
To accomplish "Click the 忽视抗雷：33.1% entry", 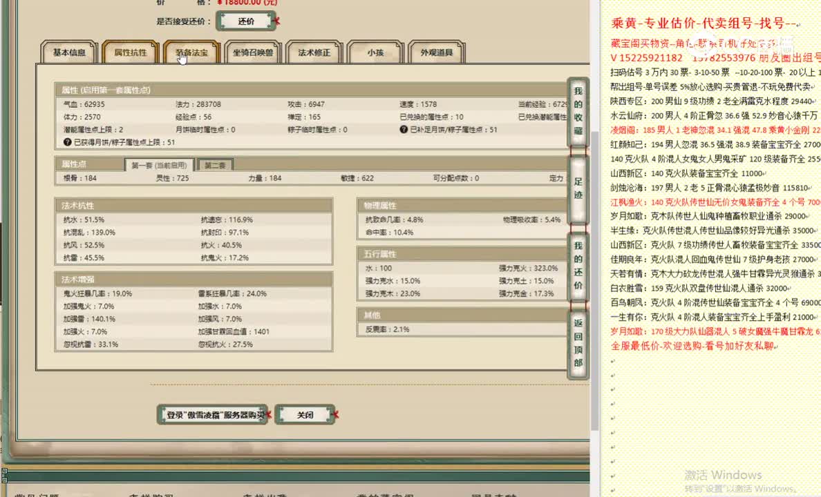I will click(91, 344).
